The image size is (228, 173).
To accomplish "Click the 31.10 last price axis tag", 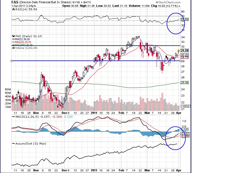I will point(185,50).
